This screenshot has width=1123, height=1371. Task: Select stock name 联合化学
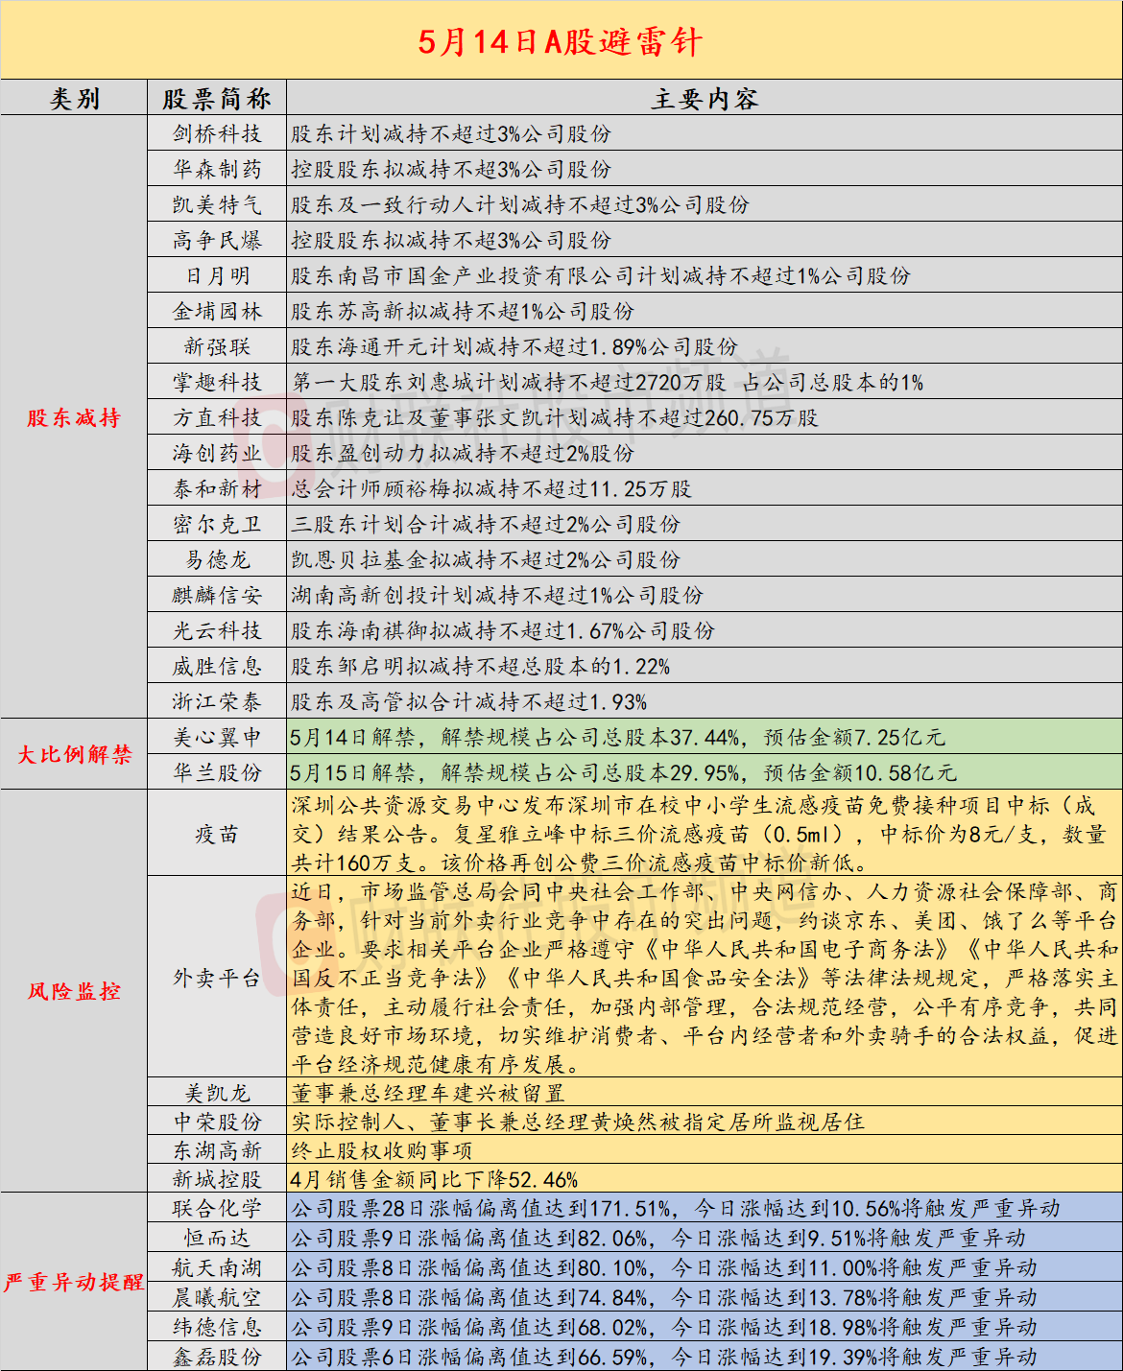(x=217, y=1208)
